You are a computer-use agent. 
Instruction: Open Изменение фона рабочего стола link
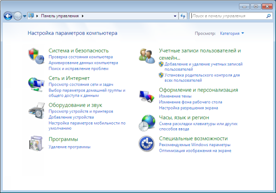(x=190, y=102)
